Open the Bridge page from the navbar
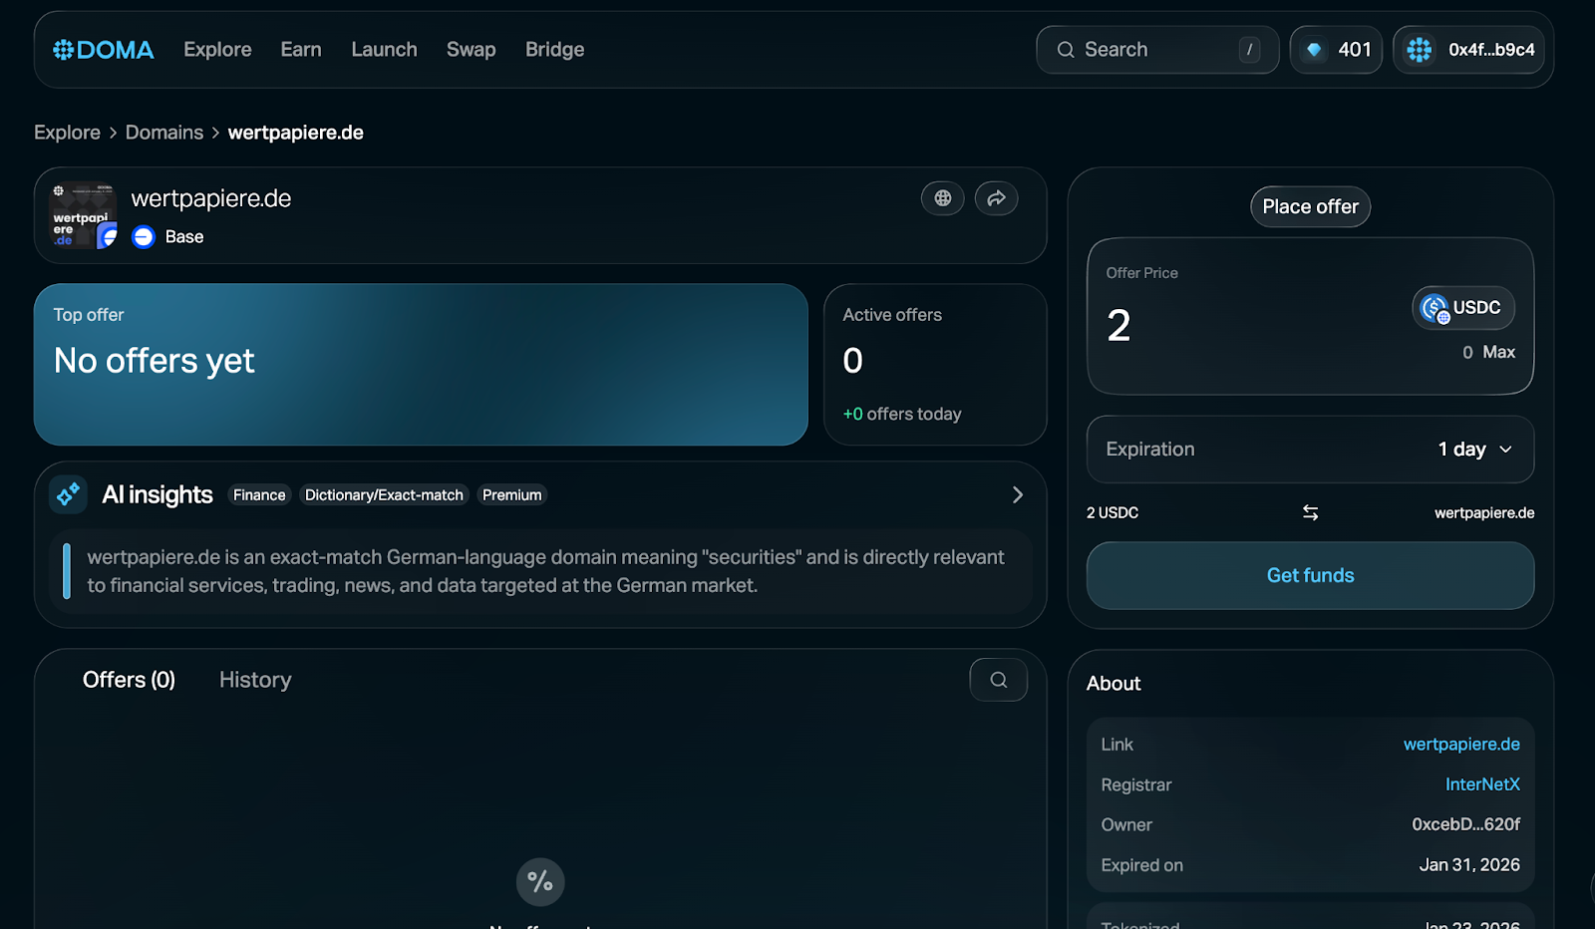The image size is (1595, 929). tap(554, 50)
